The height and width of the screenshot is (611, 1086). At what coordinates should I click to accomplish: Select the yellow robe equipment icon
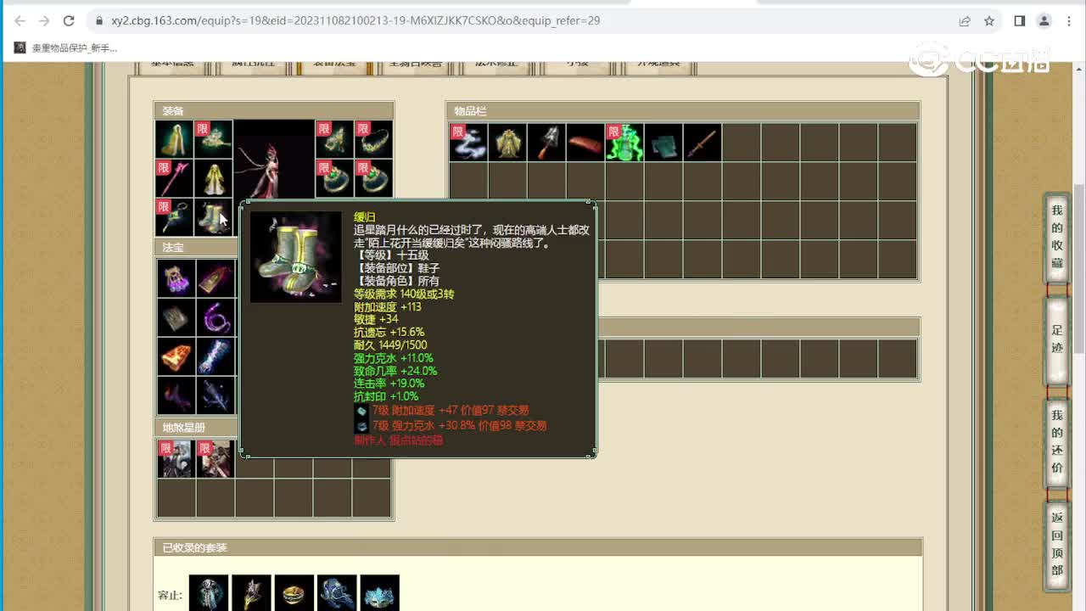point(213,178)
